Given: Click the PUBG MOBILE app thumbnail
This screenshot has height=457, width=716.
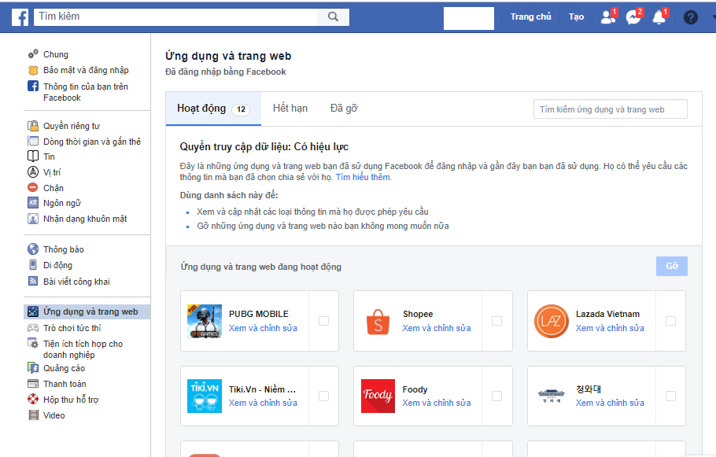Looking at the screenshot, I should (205, 321).
